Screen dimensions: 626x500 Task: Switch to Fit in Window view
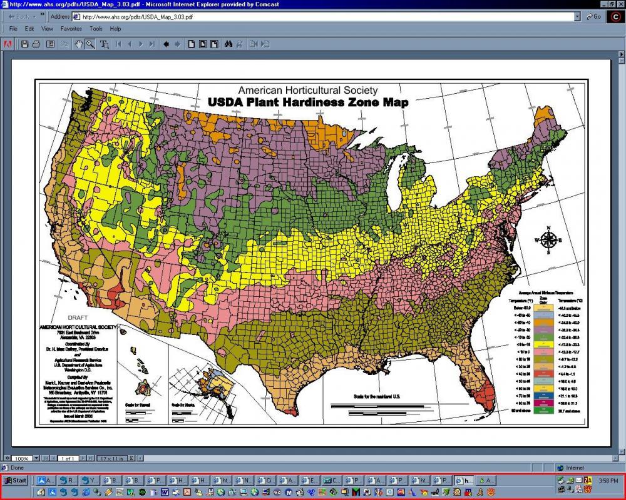coord(202,44)
